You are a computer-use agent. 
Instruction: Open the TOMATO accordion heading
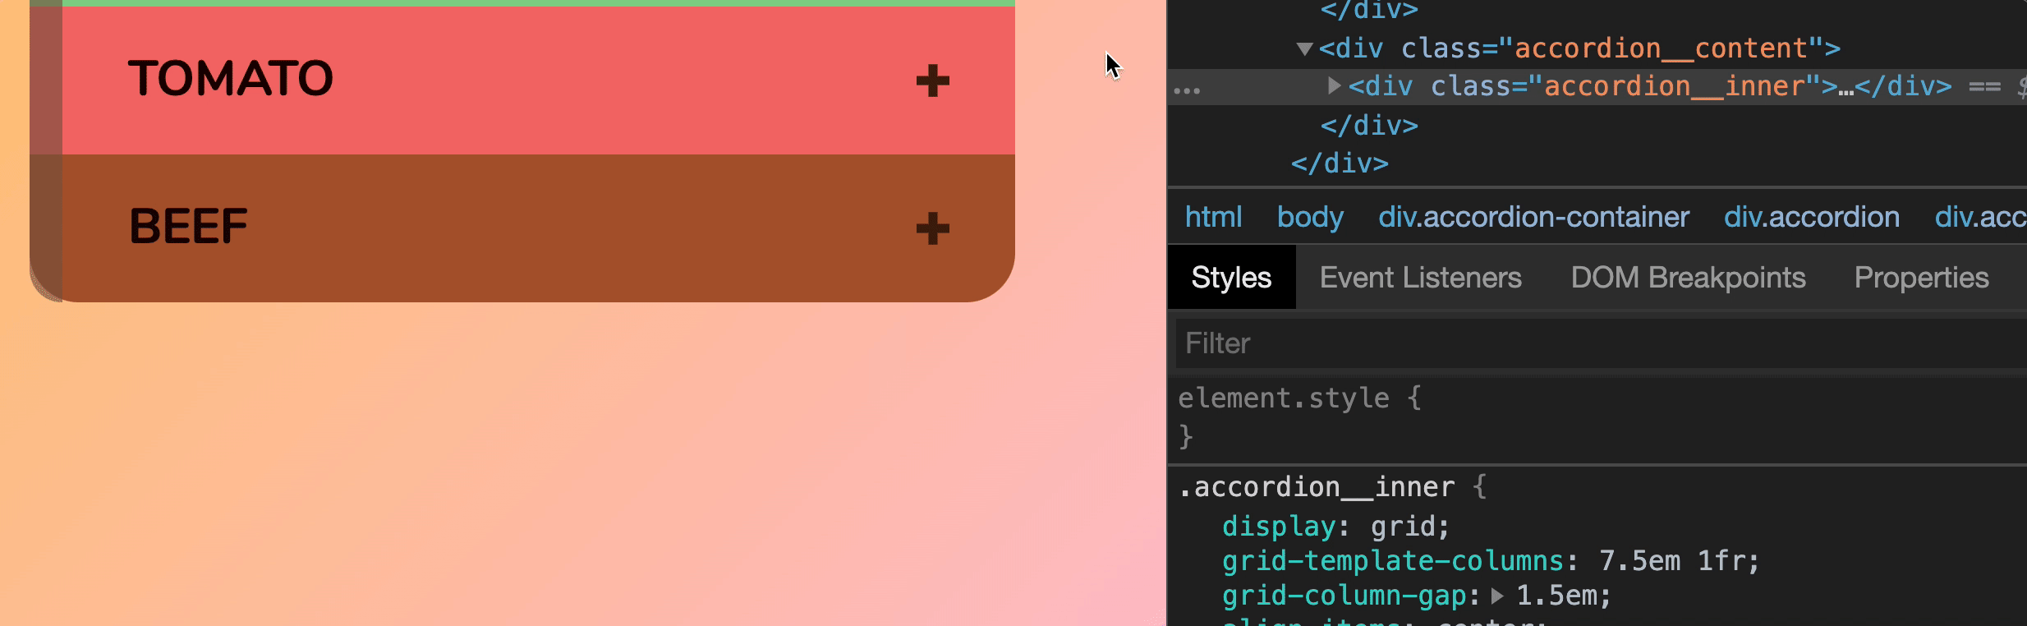point(231,79)
